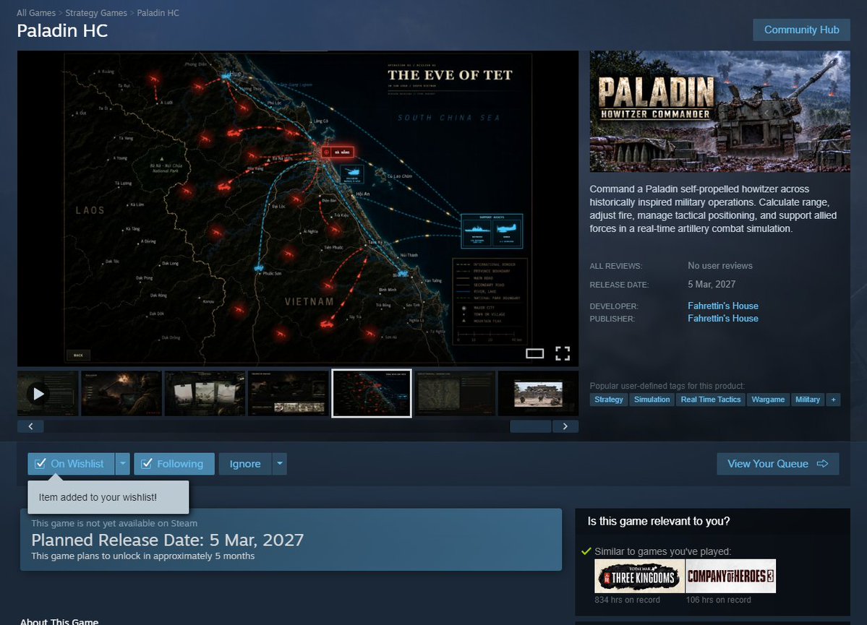Add a tag with the plus button
The height and width of the screenshot is (625, 867).
tap(833, 400)
